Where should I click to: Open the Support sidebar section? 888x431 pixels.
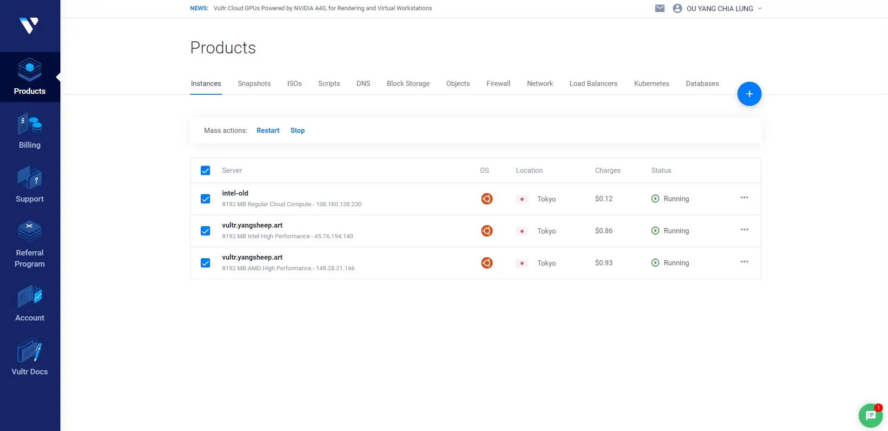tap(30, 185)
